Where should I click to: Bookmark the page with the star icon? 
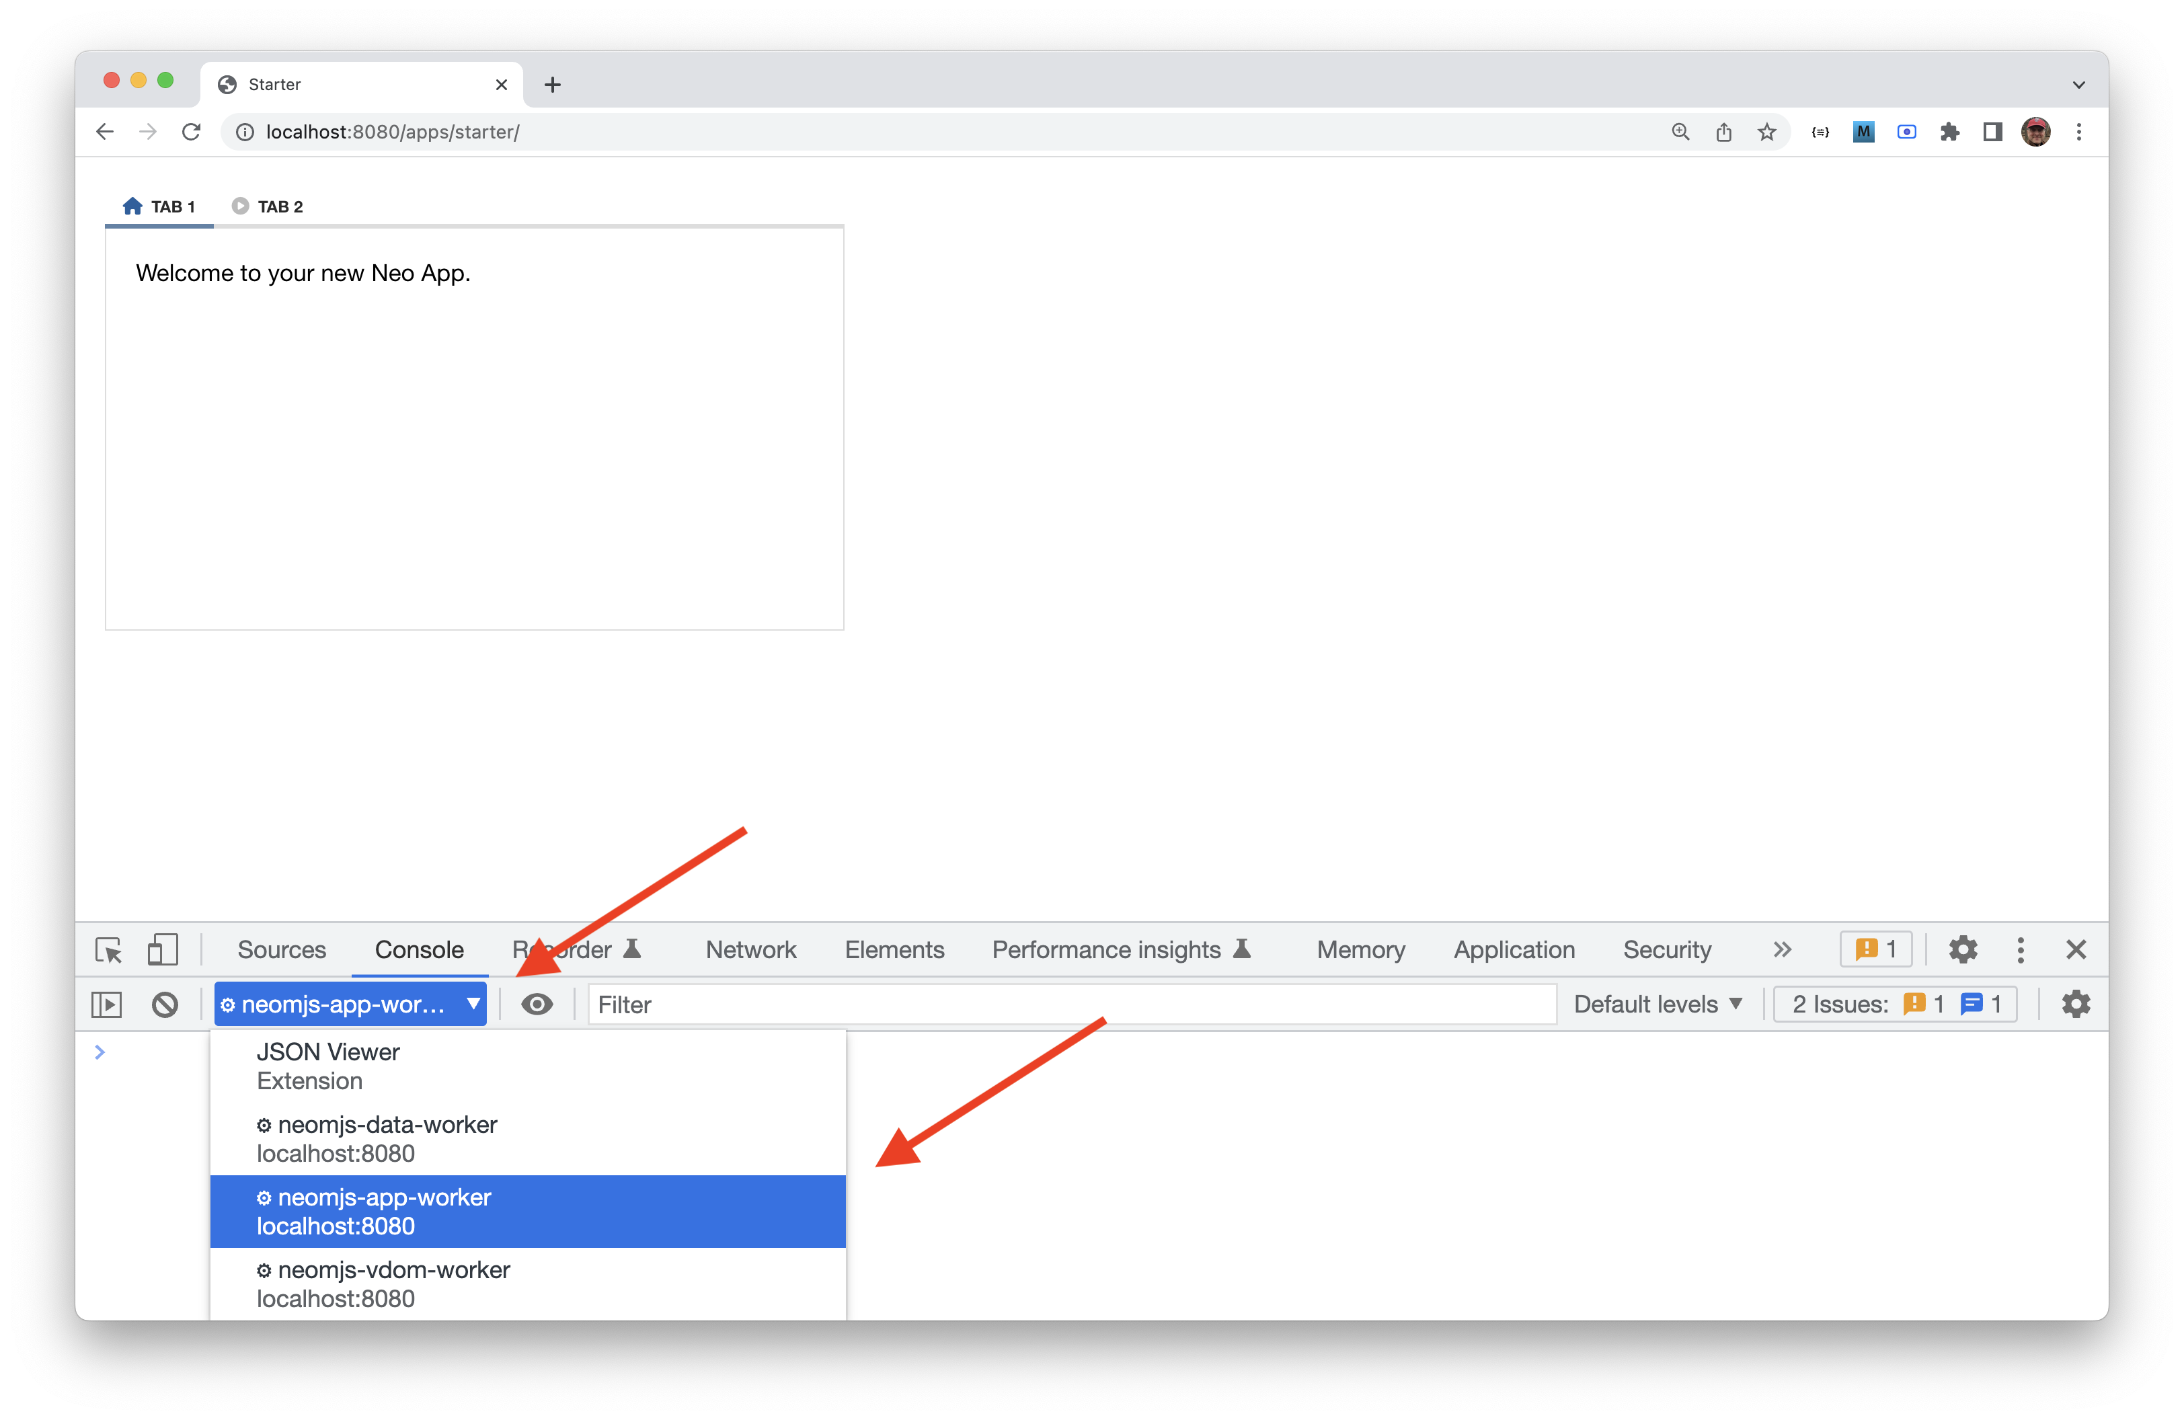(1766, 132)
